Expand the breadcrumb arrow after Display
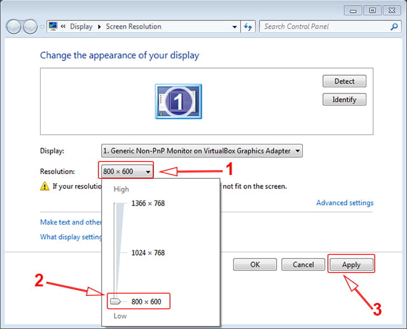This screenshot has height=329, width=407. [99, 27]
